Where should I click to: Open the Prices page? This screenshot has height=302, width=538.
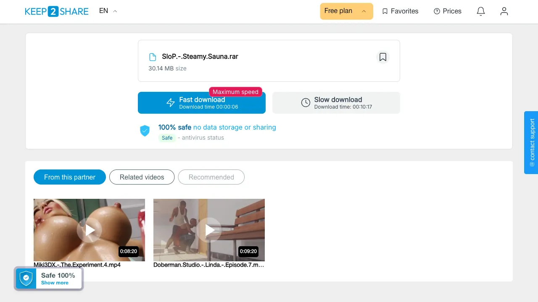(448, 11)
